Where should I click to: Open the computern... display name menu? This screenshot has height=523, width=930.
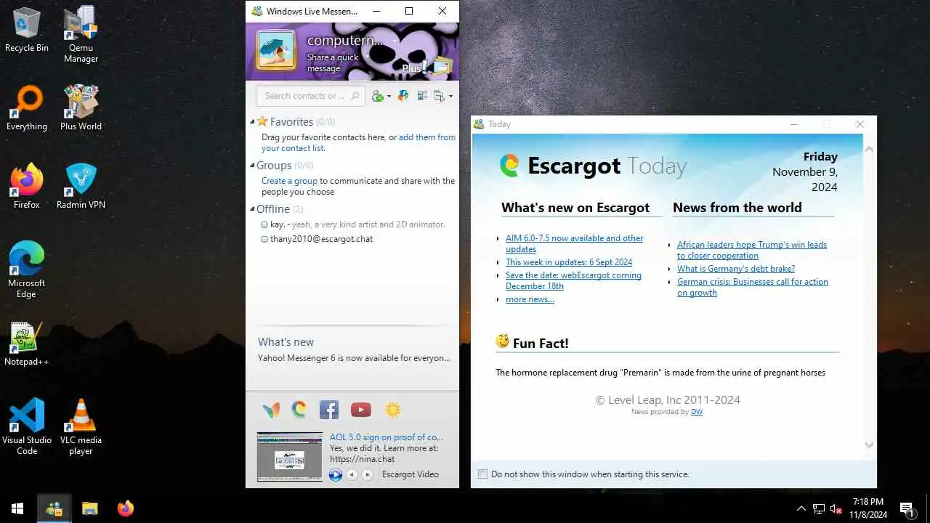point(352,41)
